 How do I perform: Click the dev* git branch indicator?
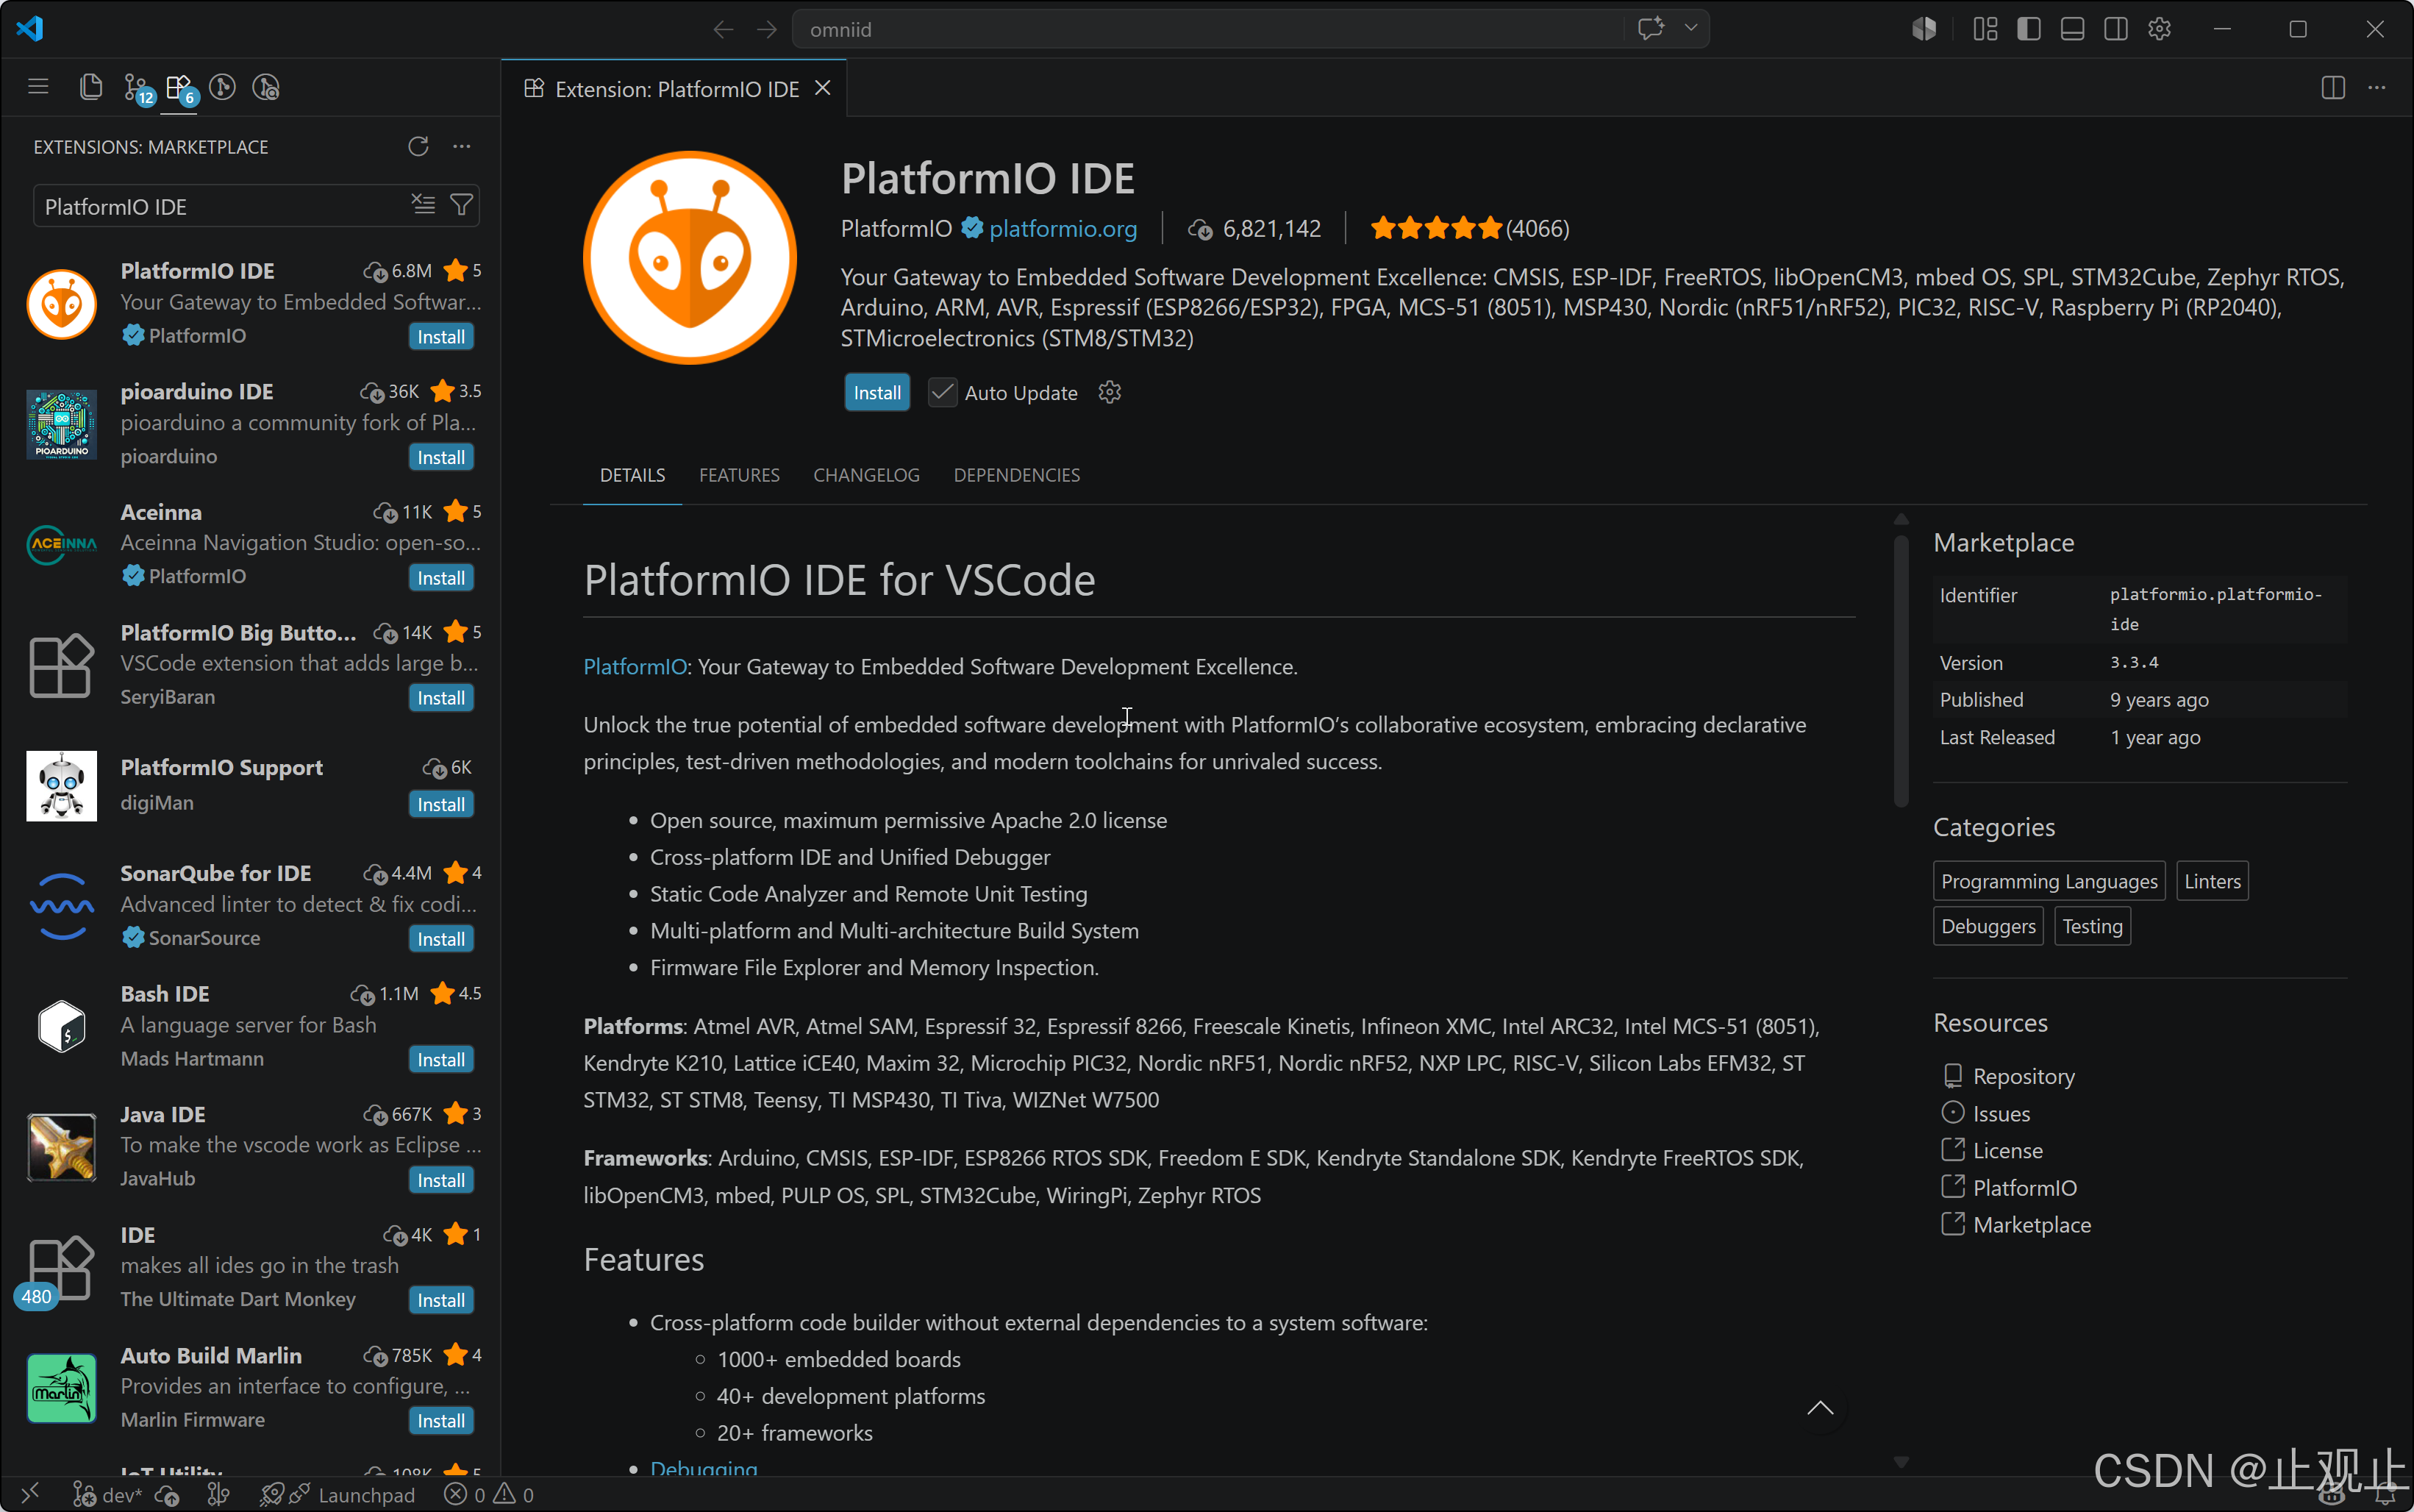(x=108, y=1495)
